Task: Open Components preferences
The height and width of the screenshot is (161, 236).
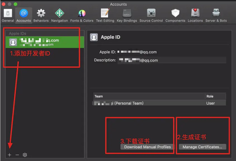Action: click(x=175, y=15)
